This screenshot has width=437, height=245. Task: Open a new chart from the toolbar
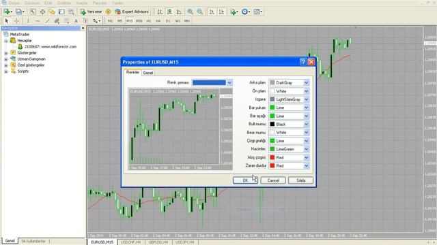[7, 12]
